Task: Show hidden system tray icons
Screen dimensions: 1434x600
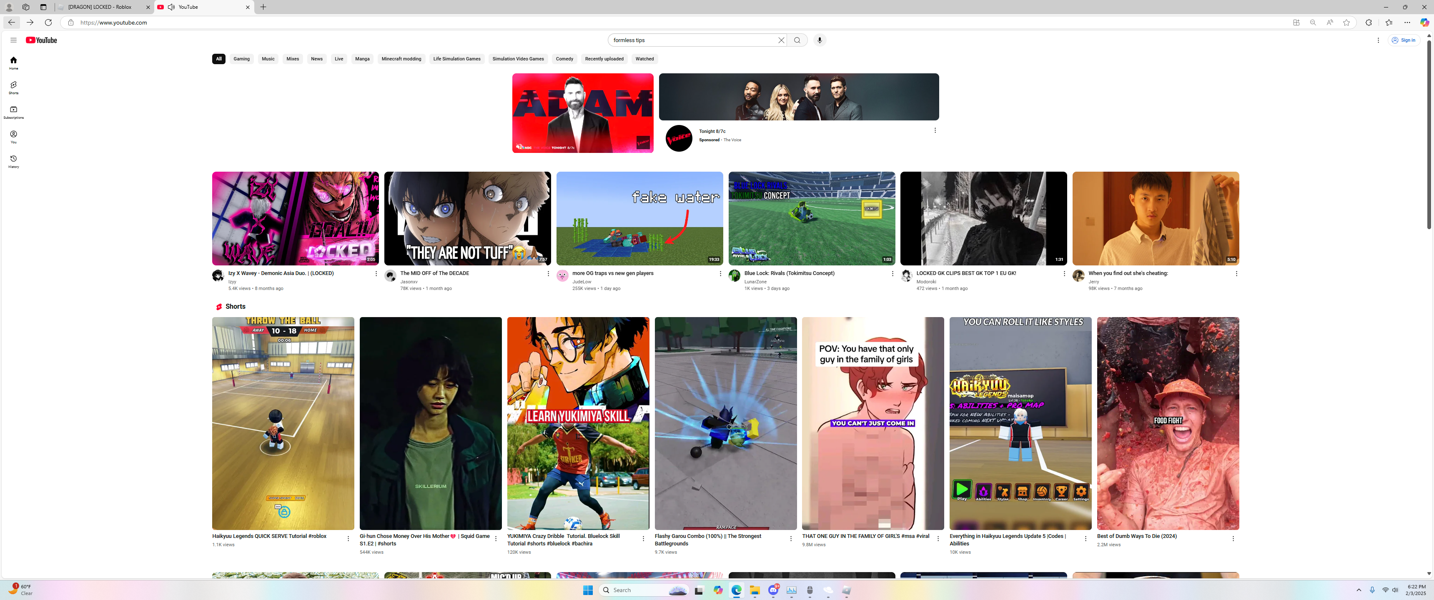Action: tap(1359, 590)
